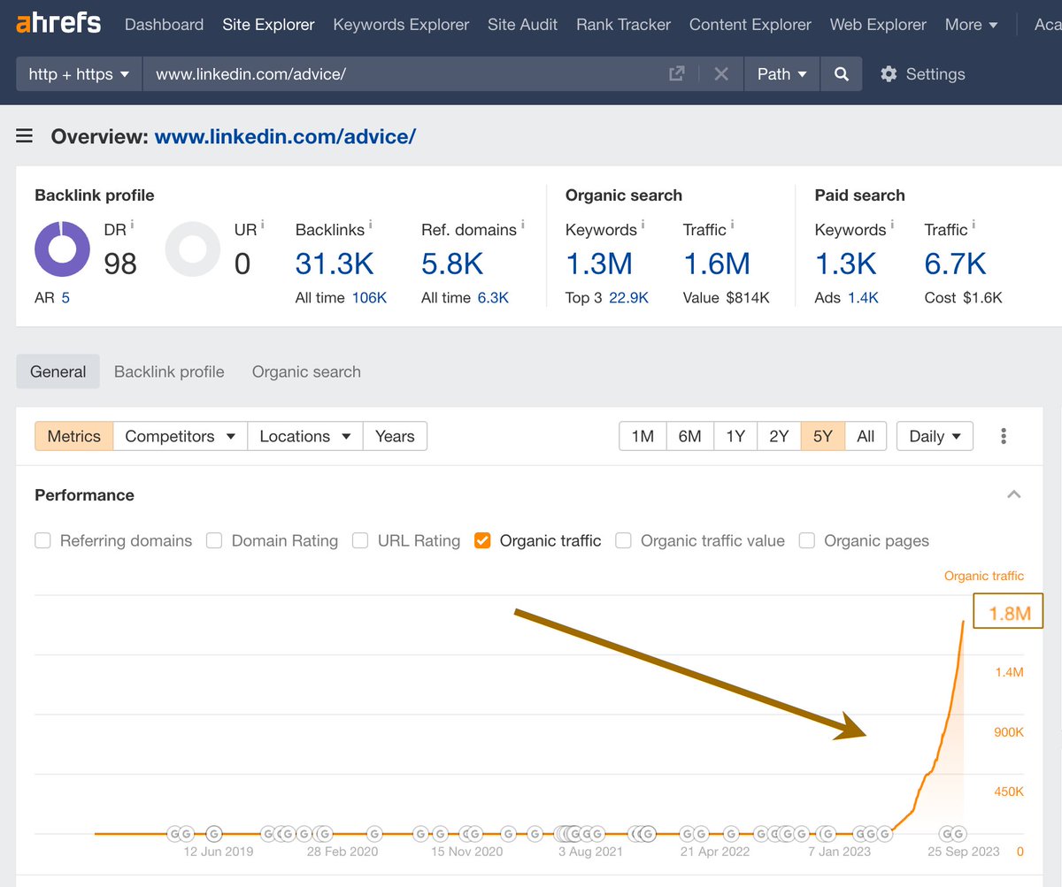1062x887 pixels.
Task: Open the Ads 1.4K link
Action: tap(863, 298)
